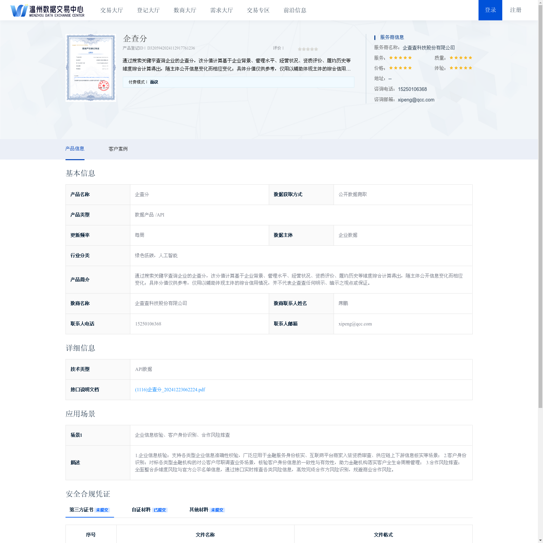Click the 体验 rating stars
Viewport: 543px width, 543px height.
[x=461, y=68]
